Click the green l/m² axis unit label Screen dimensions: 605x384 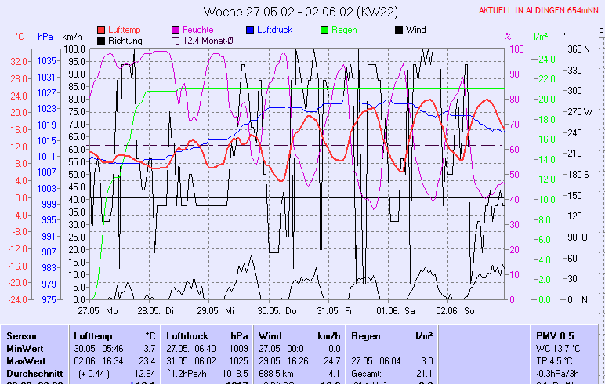pos(540,37)
